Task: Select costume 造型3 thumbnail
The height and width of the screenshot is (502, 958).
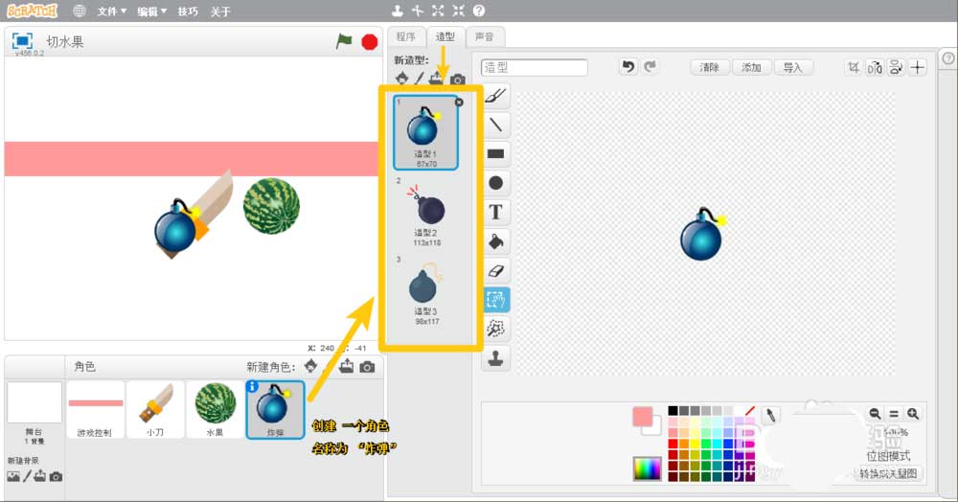Action: [426, 290]
